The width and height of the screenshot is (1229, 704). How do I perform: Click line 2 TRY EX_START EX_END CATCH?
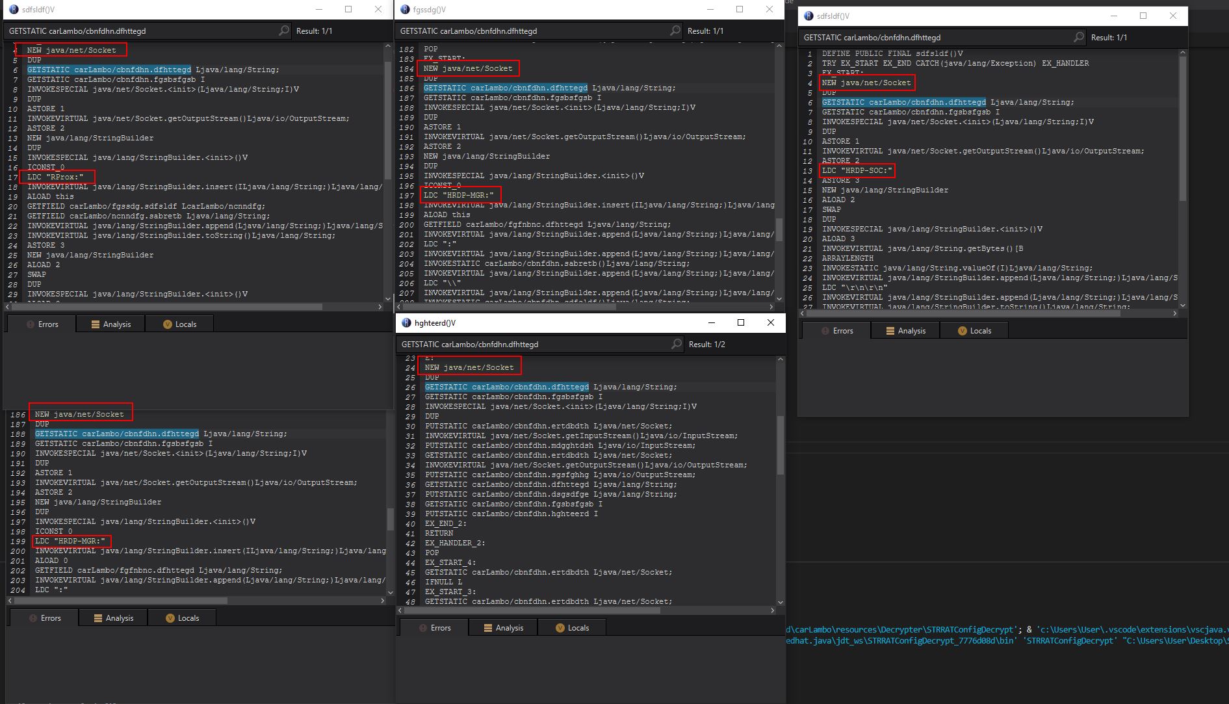[955, 63]
